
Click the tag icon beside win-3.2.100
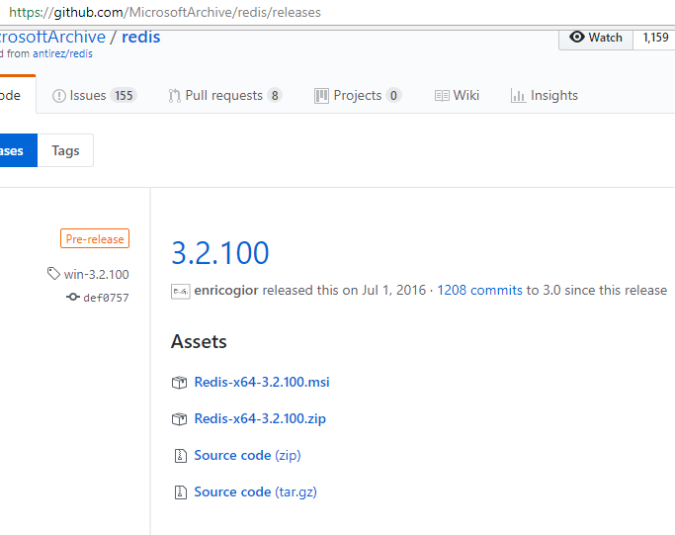(53, 274)
